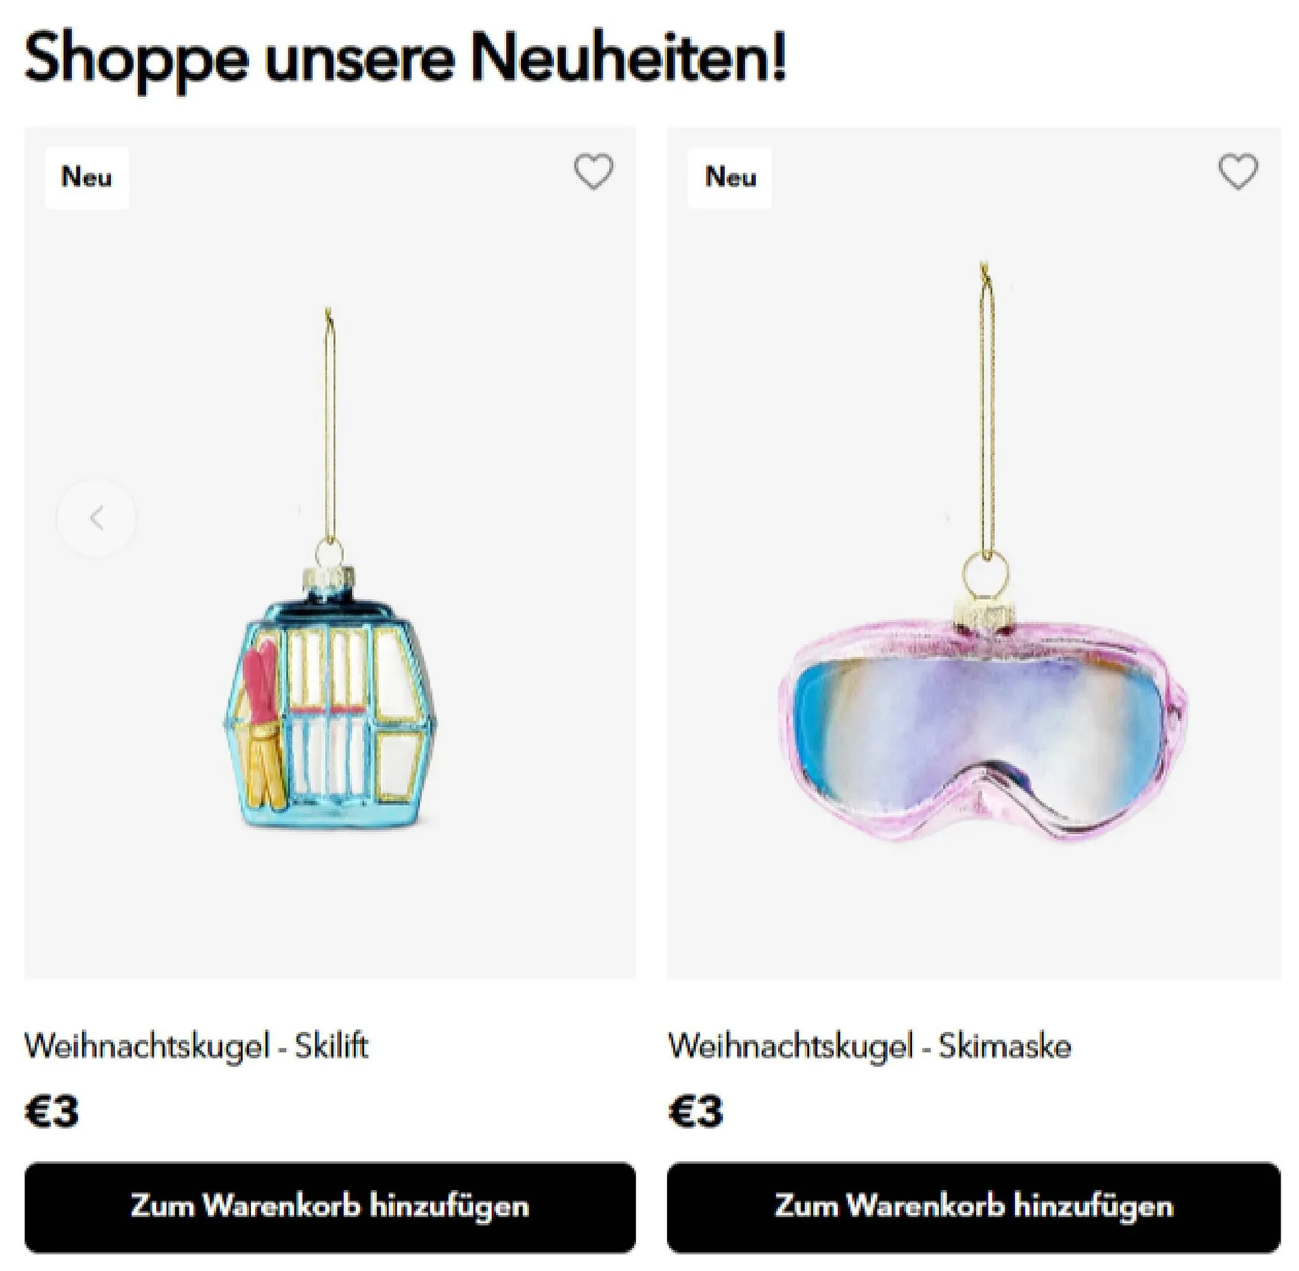Click the gold hanging string of Skilift ornament
Screen dimensions: 1299x1271
329,426
